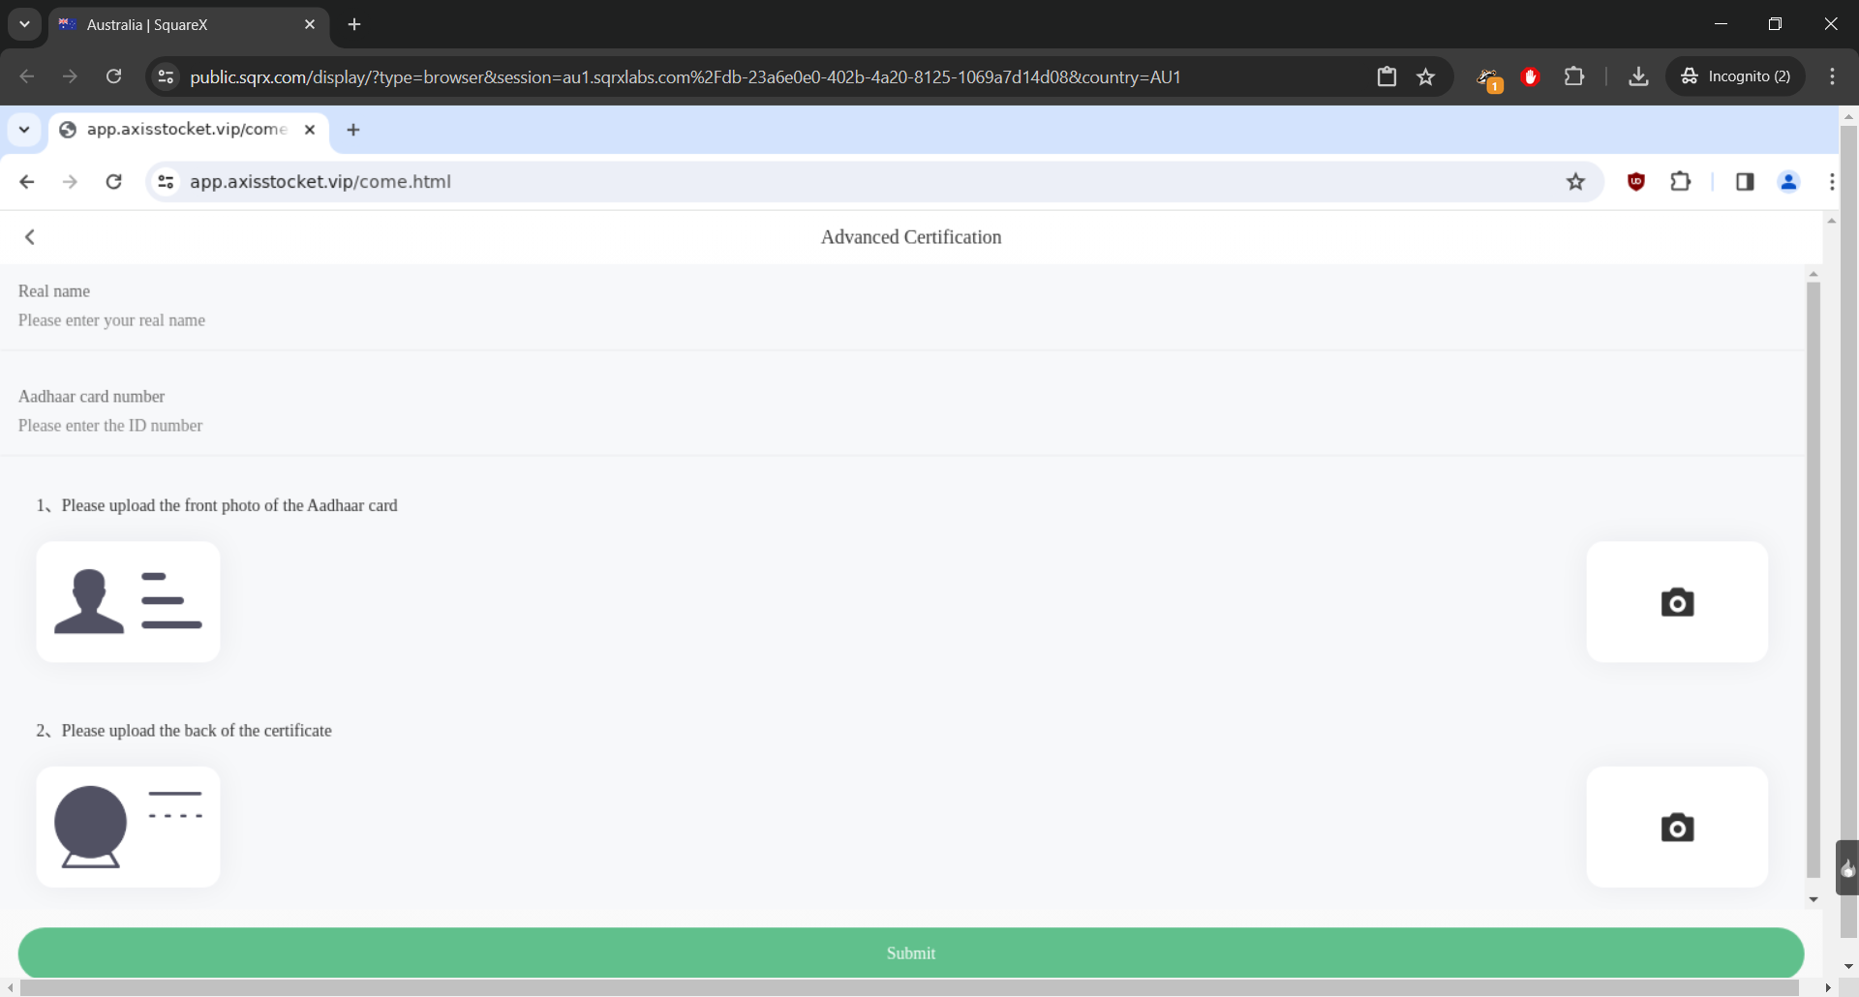Bookmark the inner page with star icon
Screen dimensions: 1859x997
coord(1575,182)
